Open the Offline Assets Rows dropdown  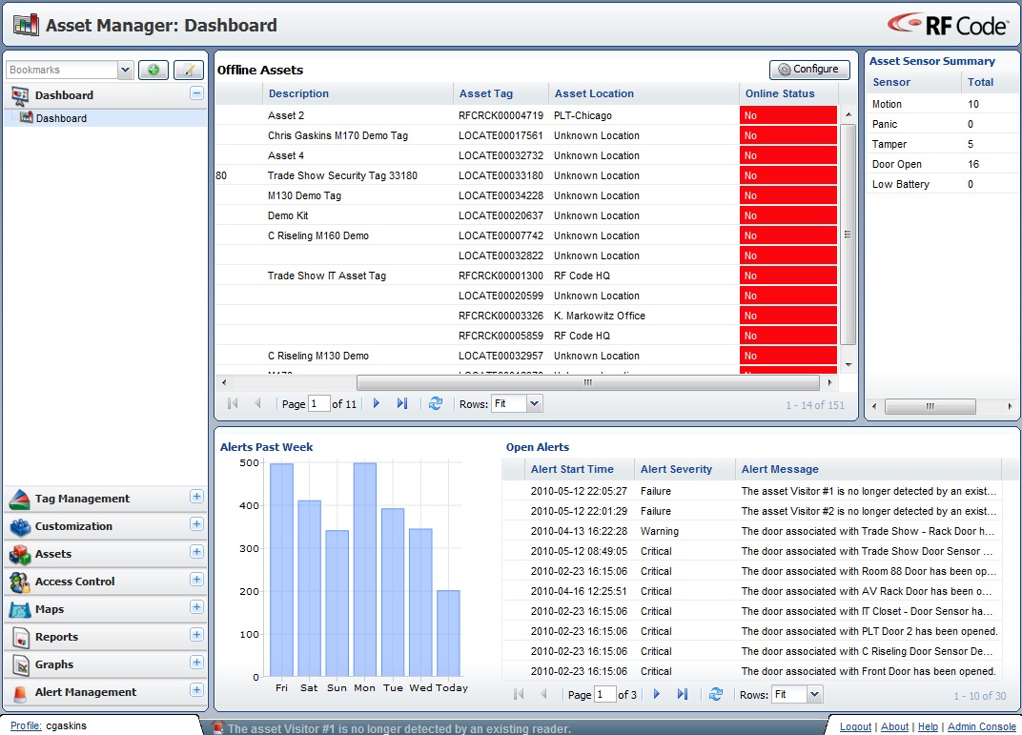[x=534, y=404]
